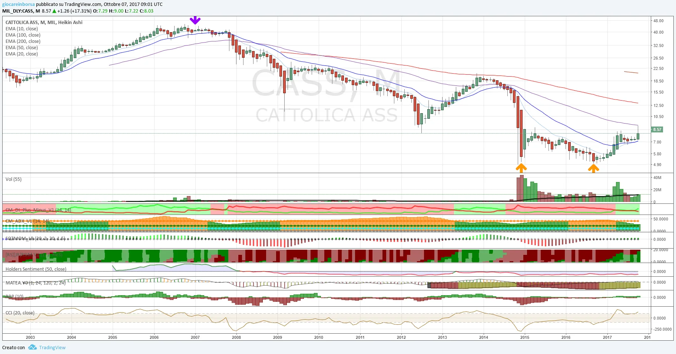This screenshot has width=676, height=354.
Task: Select the 'EMA (200, close)' indicator label
Action: [x=23, y=41]
